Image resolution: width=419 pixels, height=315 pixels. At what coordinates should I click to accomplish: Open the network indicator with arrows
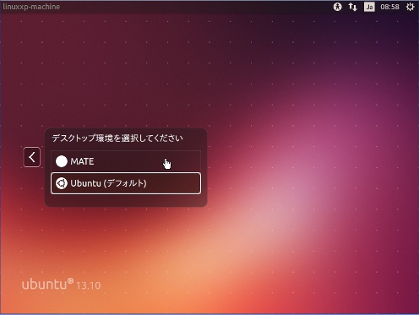pyautogui.click(x=352, y=7)
